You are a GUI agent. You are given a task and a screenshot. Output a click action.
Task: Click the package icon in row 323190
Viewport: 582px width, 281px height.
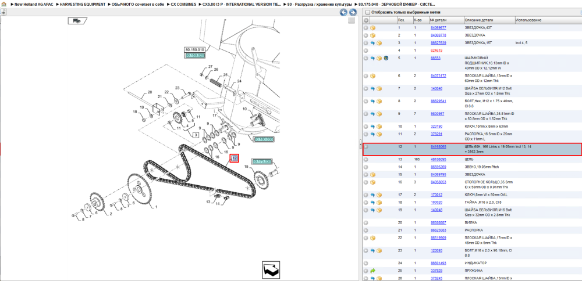pyautogui.click(x=379, y=127)
